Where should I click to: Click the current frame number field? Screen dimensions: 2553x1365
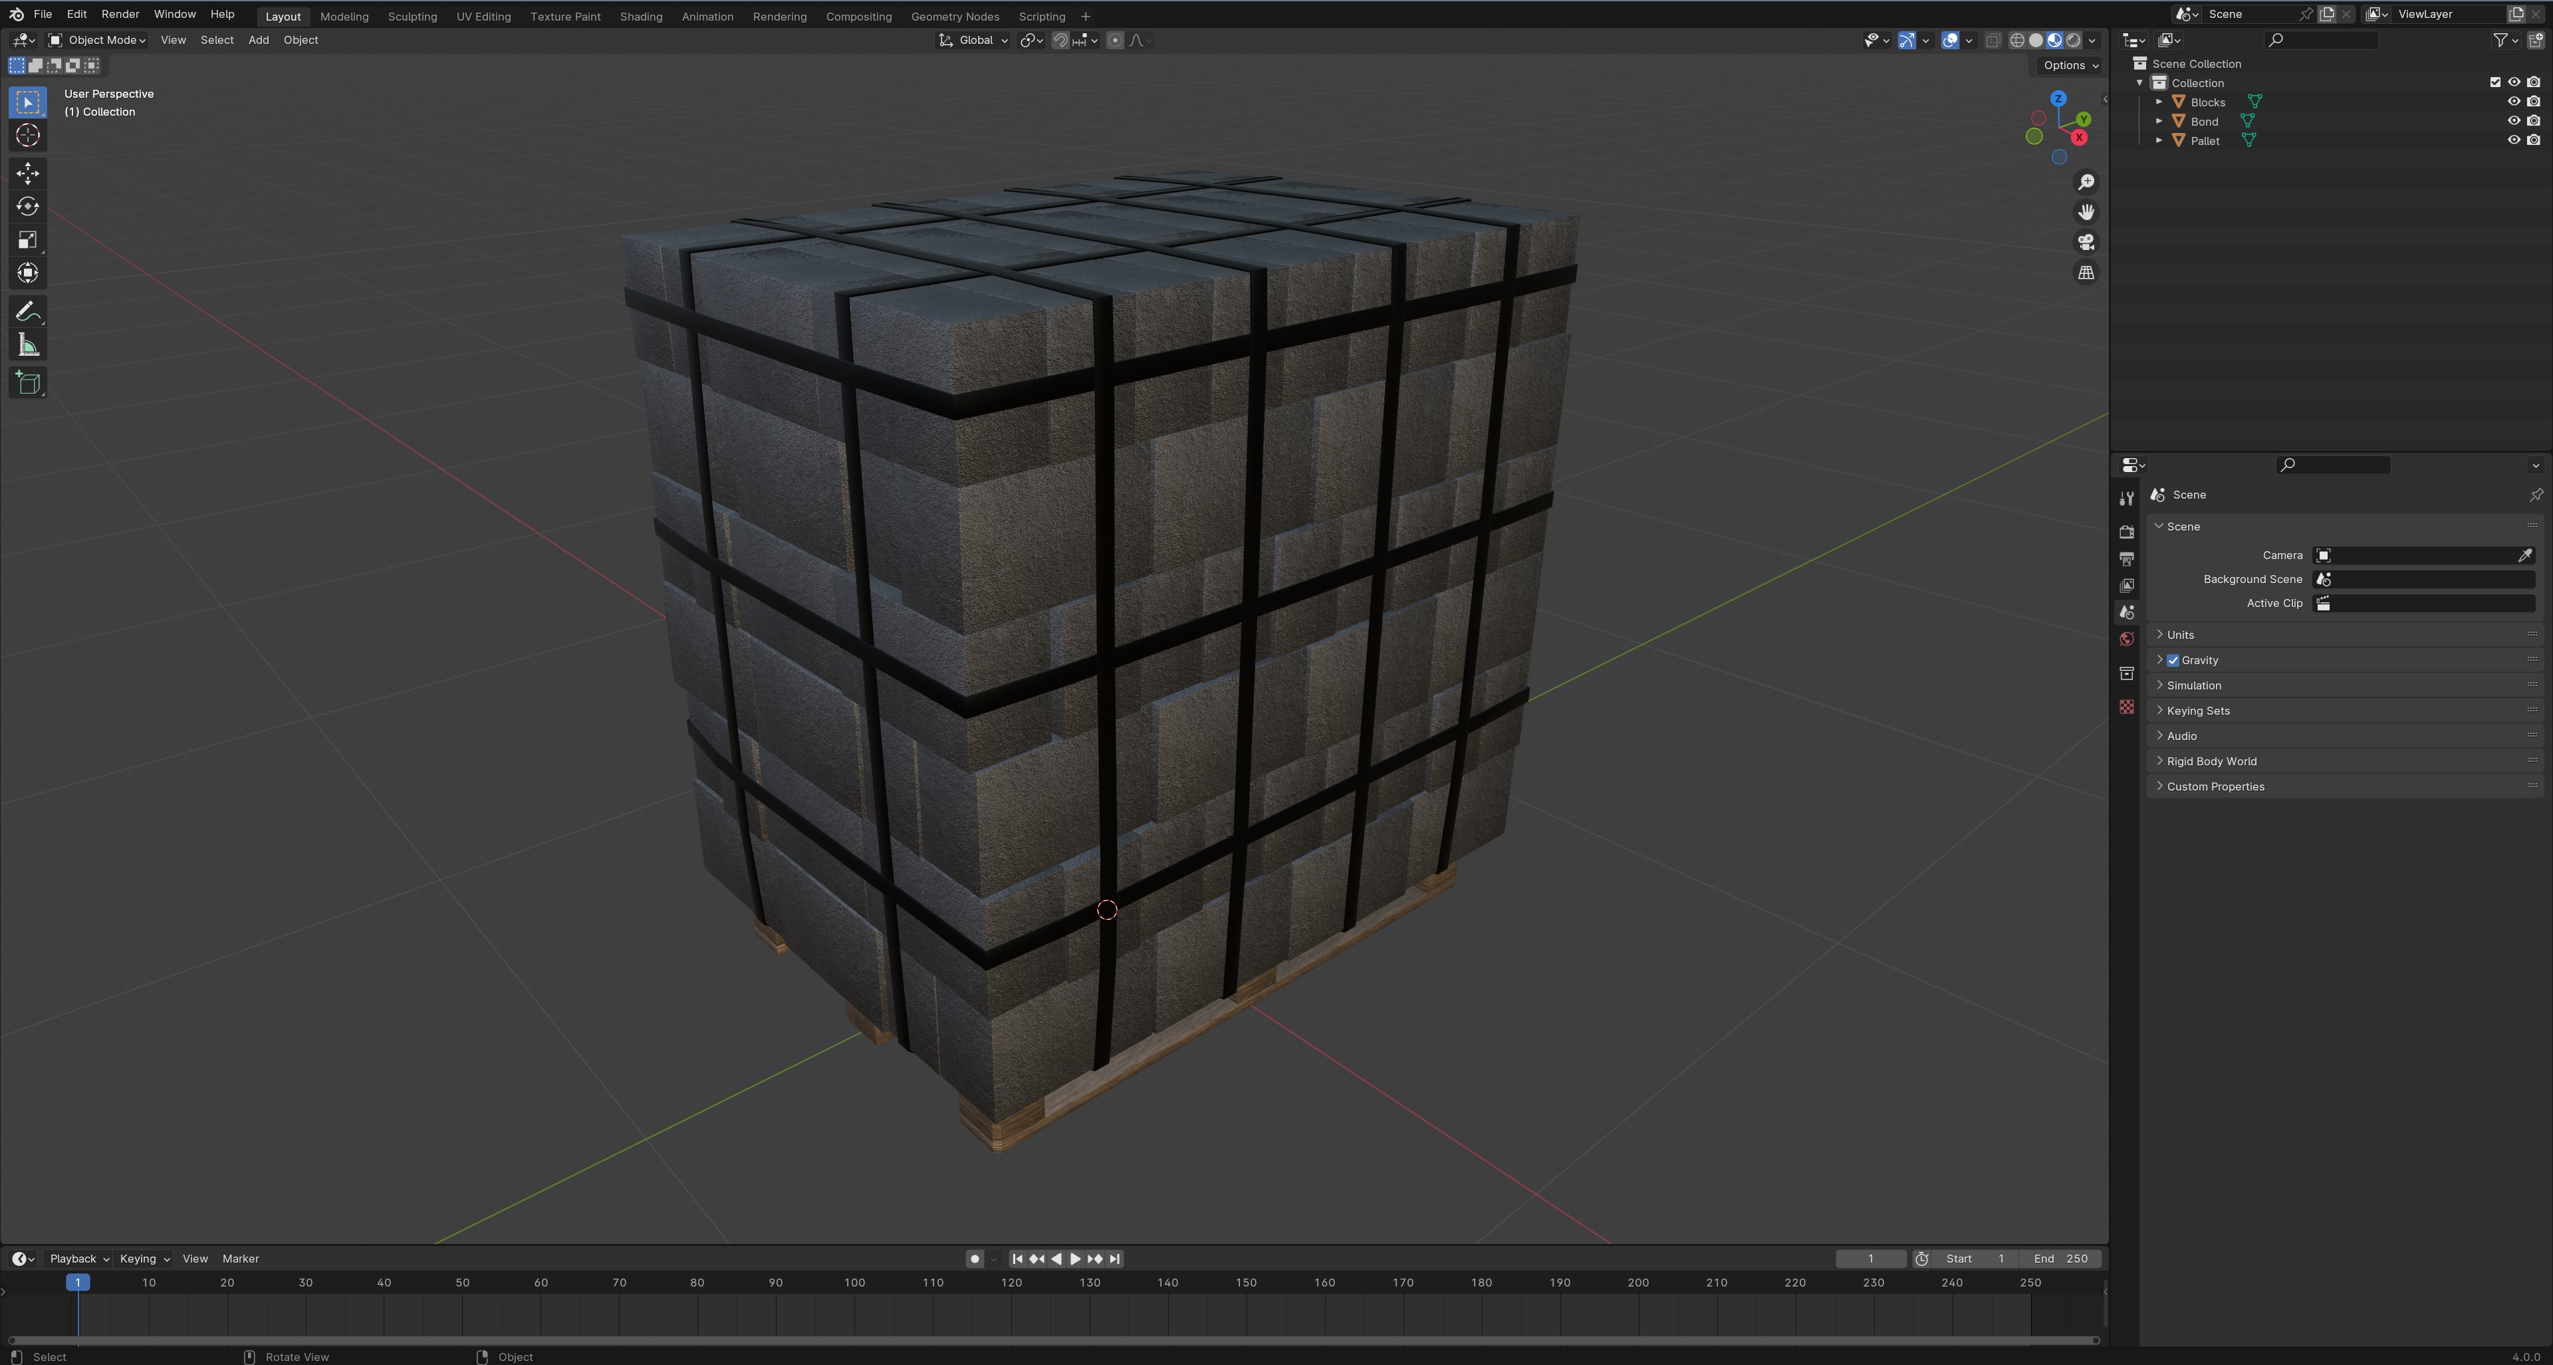coord(1870,1259)
